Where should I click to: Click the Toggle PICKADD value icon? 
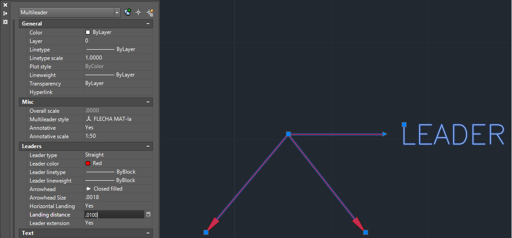point(127,13)
